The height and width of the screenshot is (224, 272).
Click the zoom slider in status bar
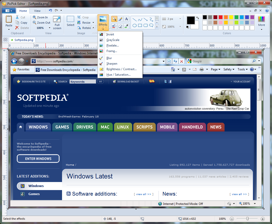[247, 219]
